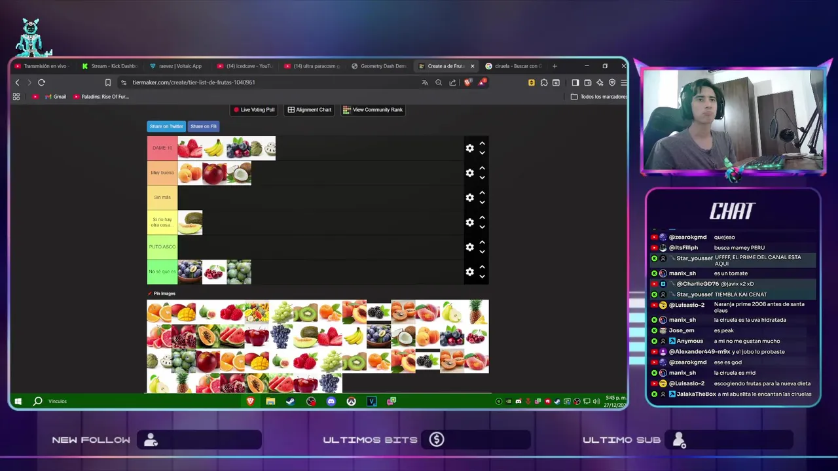838x471 pixels.
Task: Open settings gear for Si no hay otra cosa tier
Action: tap(469, 222)
